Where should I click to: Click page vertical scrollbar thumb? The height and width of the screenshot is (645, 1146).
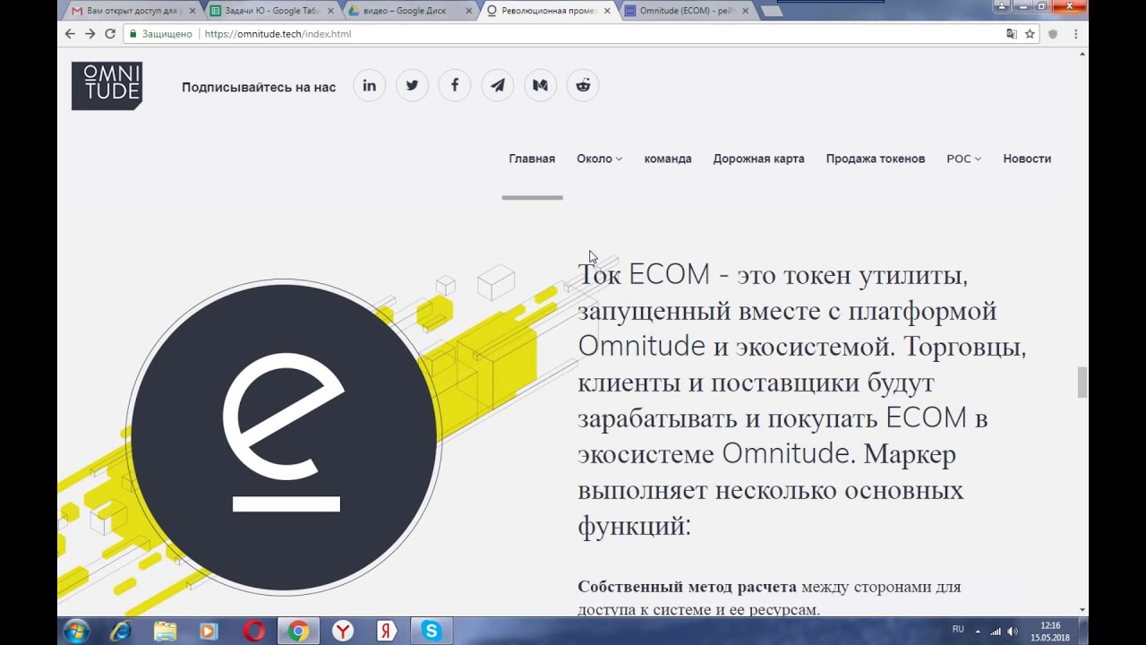1082,382
